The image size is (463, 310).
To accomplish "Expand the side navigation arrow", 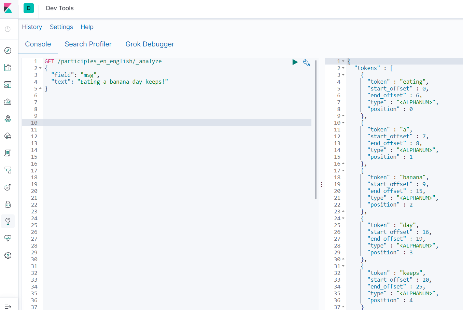I will pyautogui.click(x=8, y=307).
